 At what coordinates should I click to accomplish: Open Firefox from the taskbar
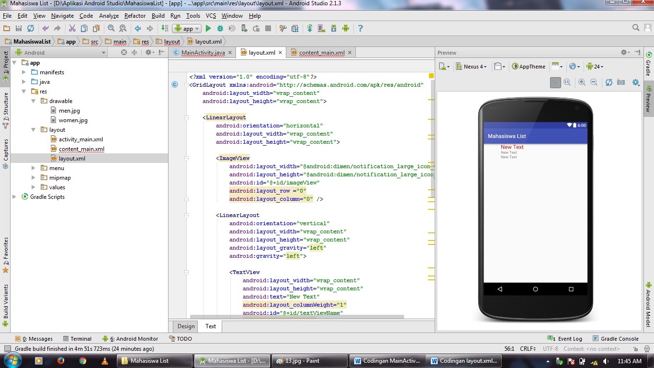tap(60, 361)
